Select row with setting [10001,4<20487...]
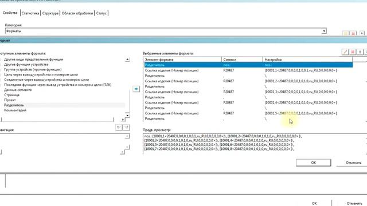 [x=248, y=102]
